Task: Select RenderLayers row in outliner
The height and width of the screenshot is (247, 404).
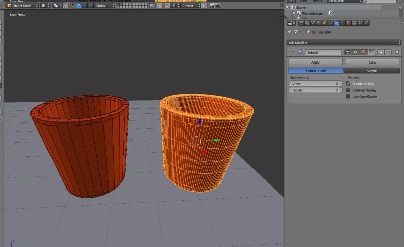Action: pyautogui.click(x=312, y=13)
